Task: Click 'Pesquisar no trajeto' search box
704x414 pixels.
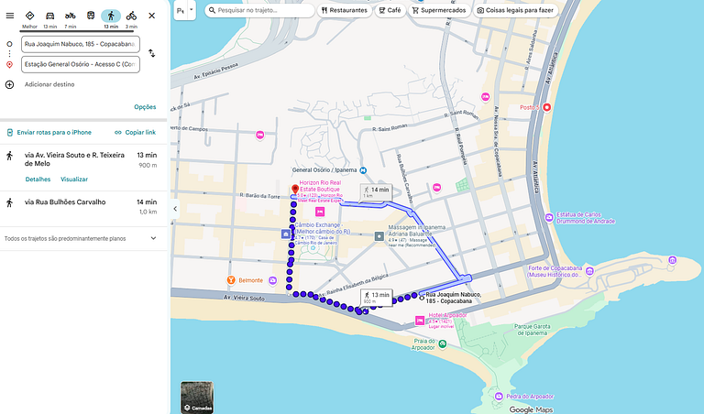Action: coord(259,10)
